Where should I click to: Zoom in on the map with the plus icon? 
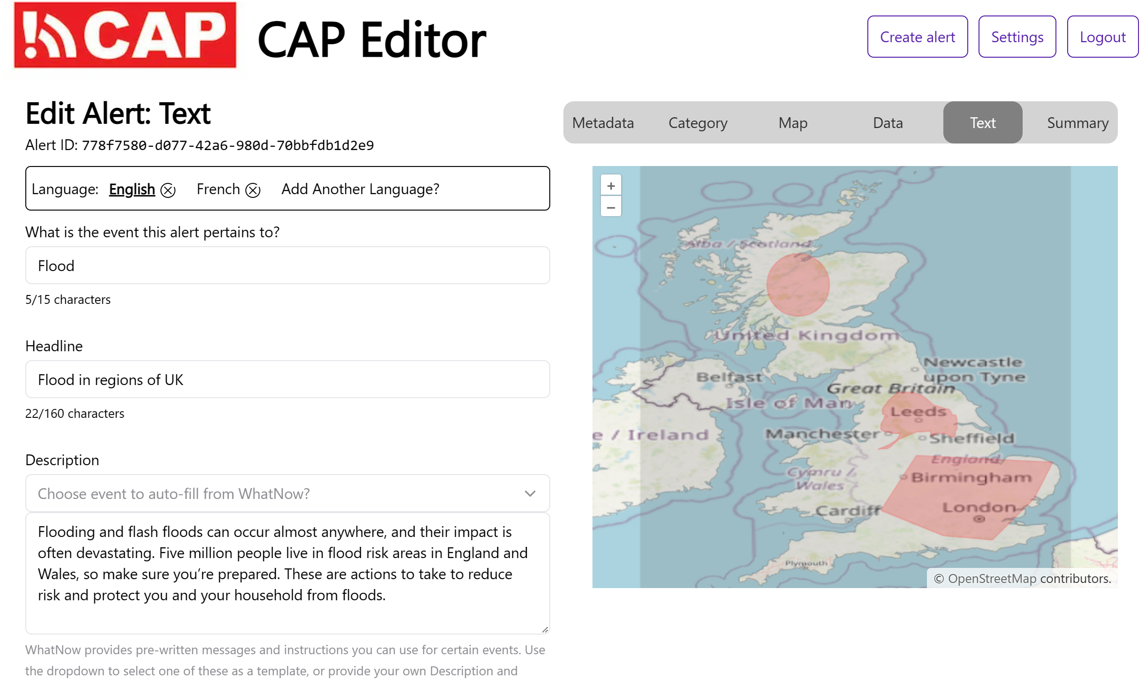pyautogui.click(x=611, y=185)
